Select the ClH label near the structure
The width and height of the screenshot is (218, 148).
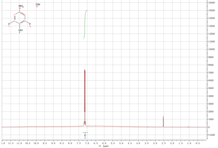[x=38, y=5]
